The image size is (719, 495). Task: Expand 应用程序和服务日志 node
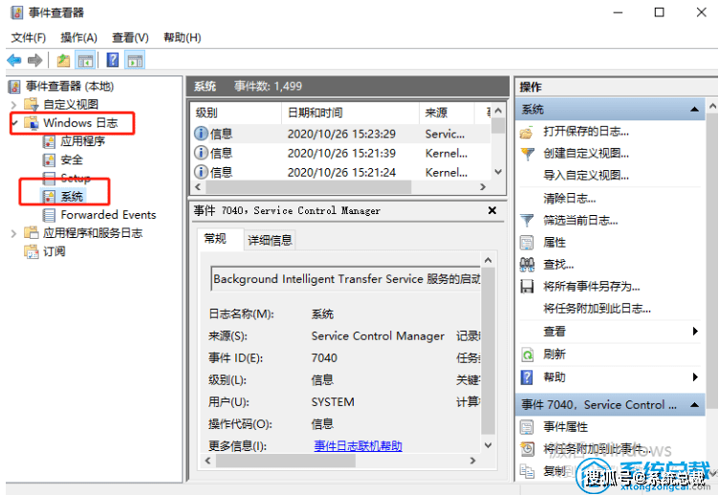[x=13, y=233]
